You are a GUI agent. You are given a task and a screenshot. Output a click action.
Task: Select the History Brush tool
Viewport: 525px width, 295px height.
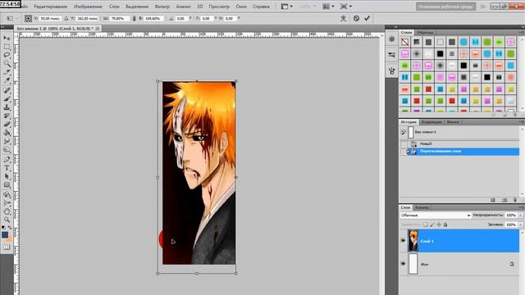[7, 116]
